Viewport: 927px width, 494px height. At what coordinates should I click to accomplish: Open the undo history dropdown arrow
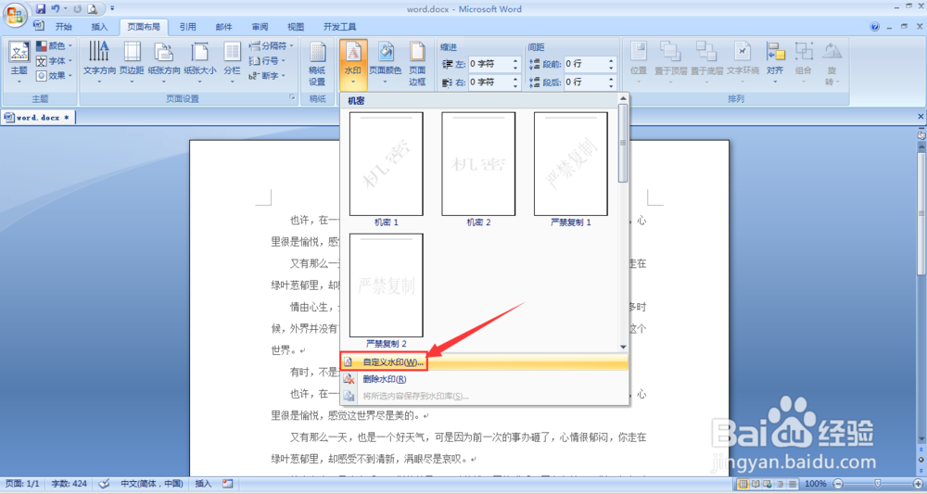click(65, 9)
